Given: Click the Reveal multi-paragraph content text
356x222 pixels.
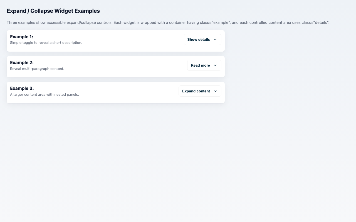Looking at the screenshot, I should [37, 69].
